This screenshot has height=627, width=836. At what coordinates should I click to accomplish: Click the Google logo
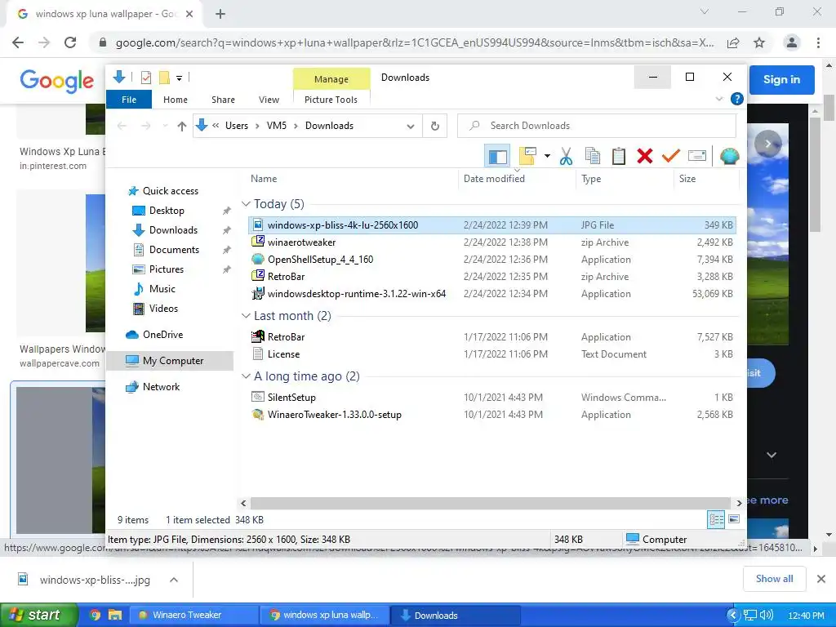point(57,81)
